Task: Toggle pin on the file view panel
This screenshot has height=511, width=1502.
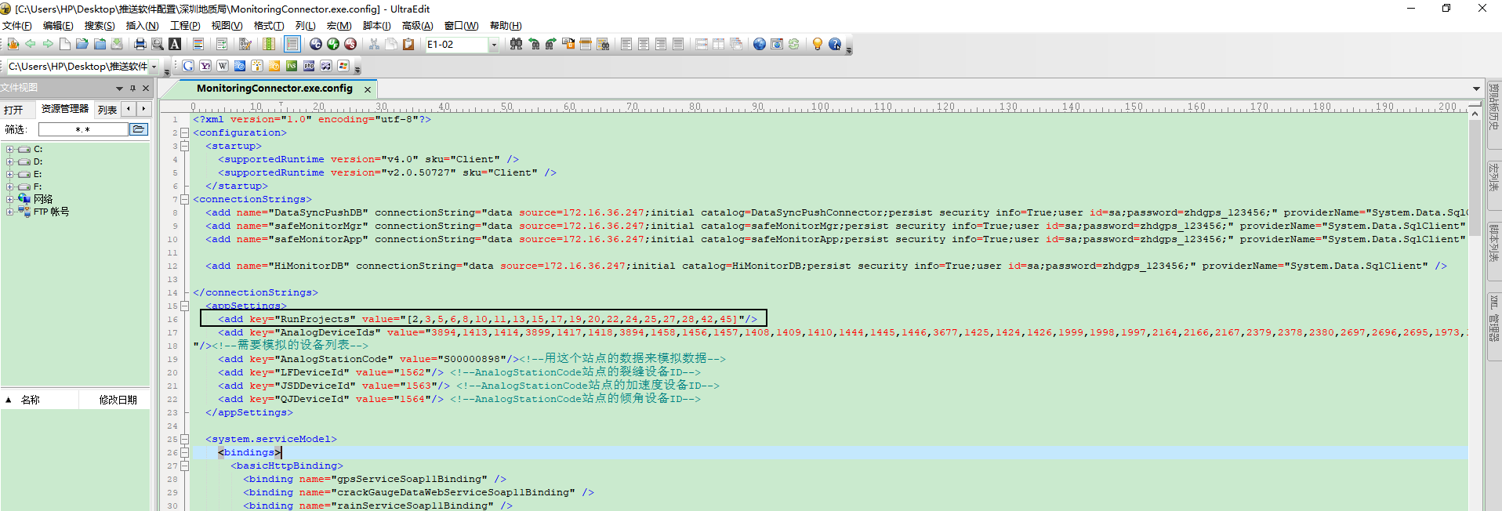Action: coord(132,89)
